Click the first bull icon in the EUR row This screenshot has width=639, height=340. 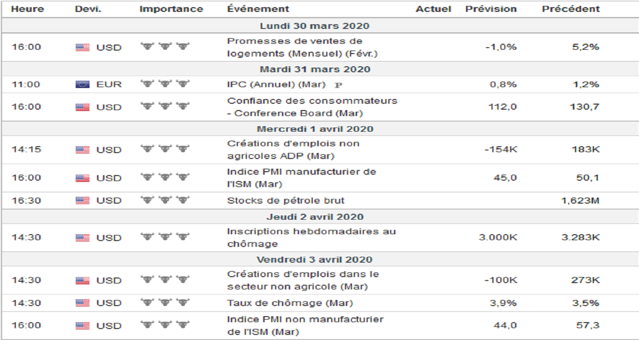(147, 84)
